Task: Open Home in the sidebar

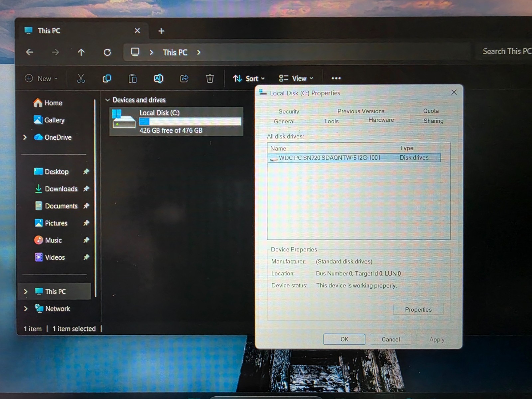Action: 48,103
